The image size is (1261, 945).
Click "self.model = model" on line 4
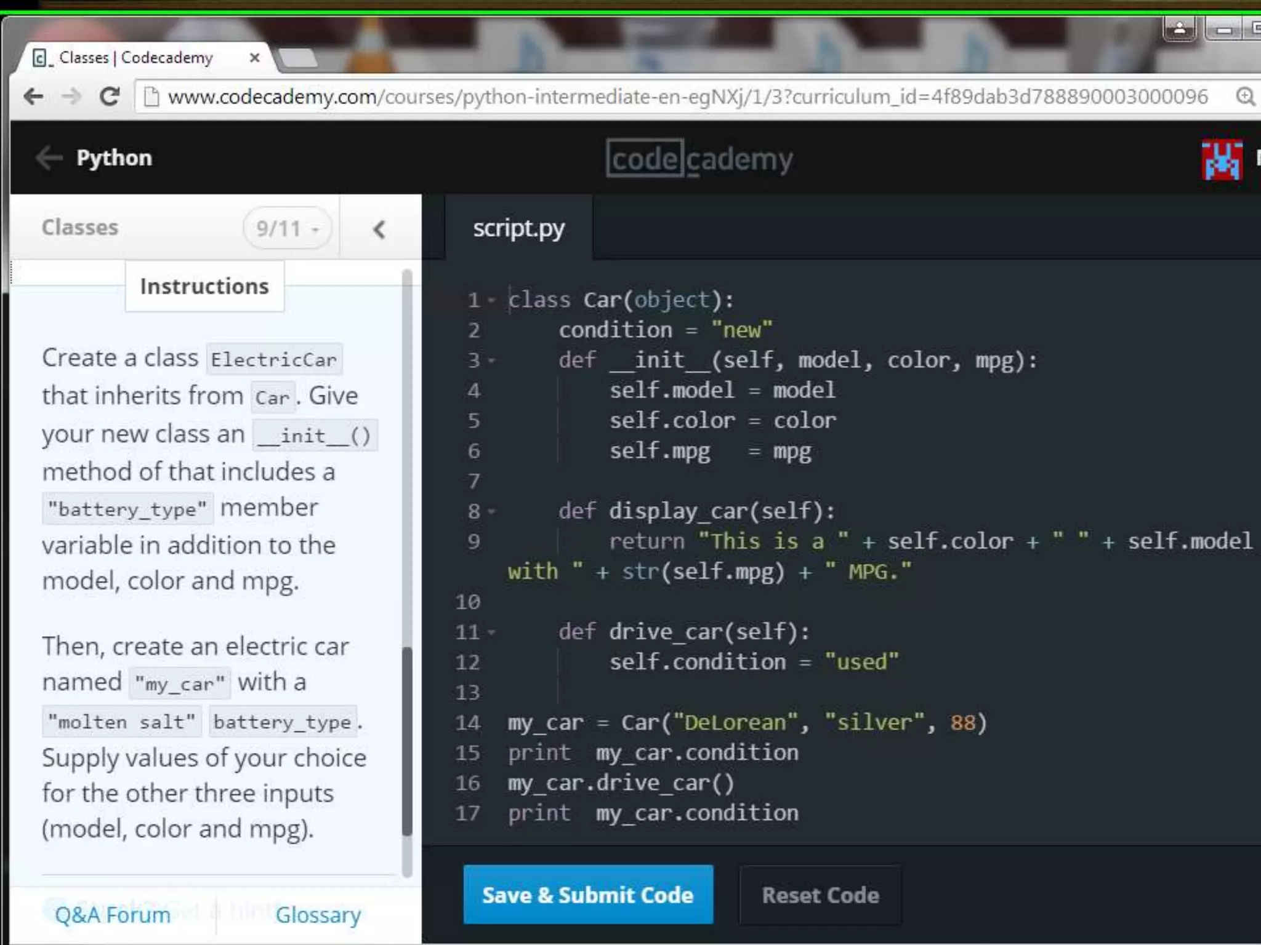(723, 391)
